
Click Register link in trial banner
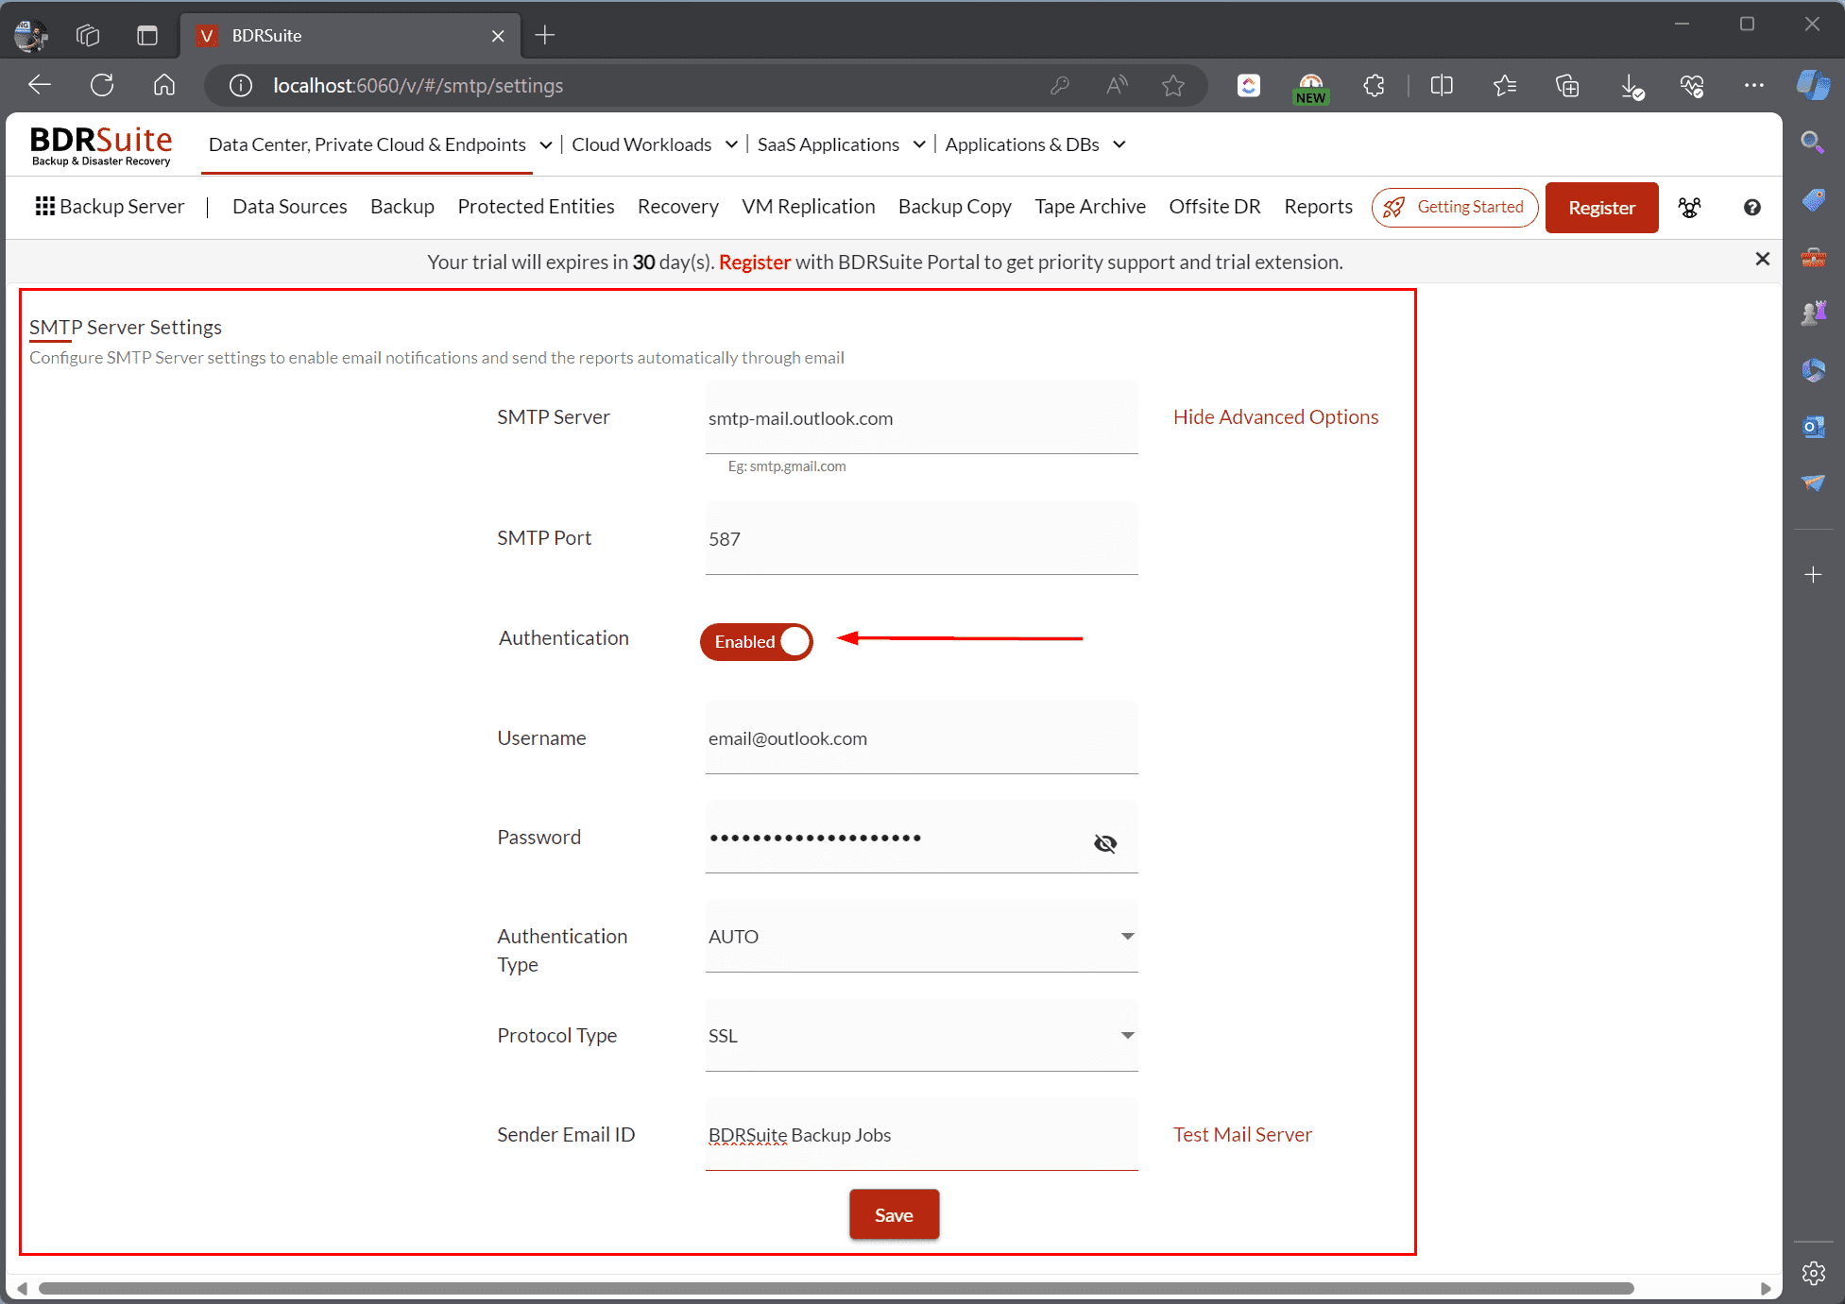click(754, 262)
